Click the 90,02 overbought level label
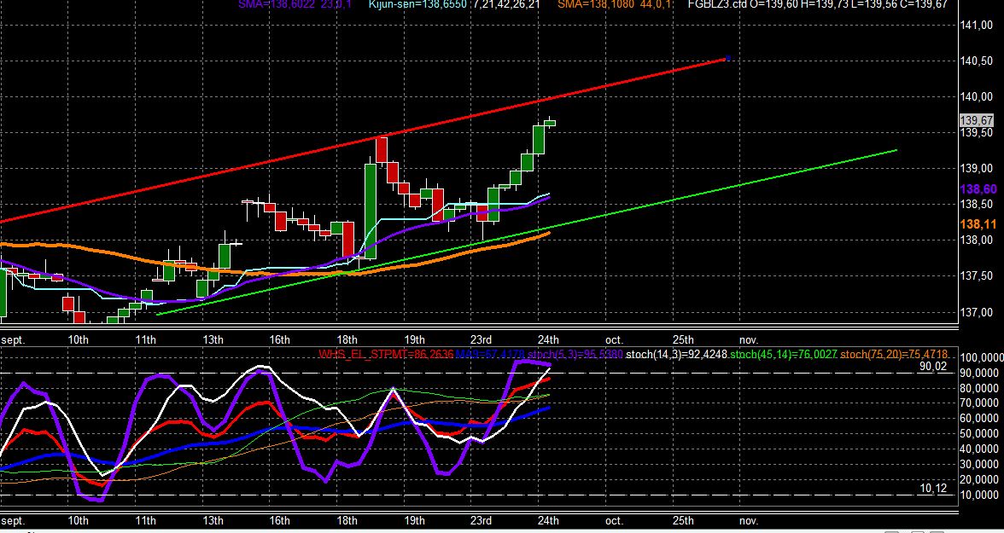 point(933,367)
